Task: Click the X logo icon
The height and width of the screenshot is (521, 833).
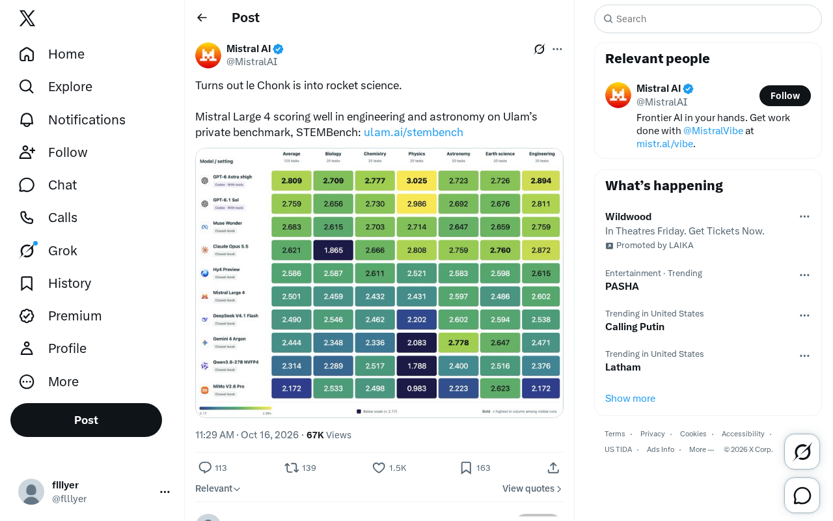Action: [x=27, y=18]
